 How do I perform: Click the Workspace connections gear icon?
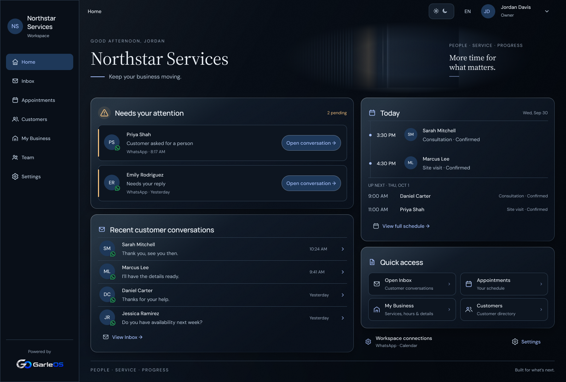pos(368,342)
